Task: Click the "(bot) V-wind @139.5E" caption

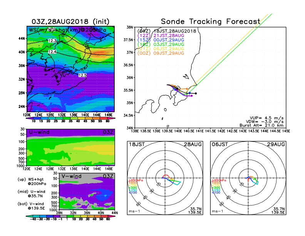Action: [31, 206]
